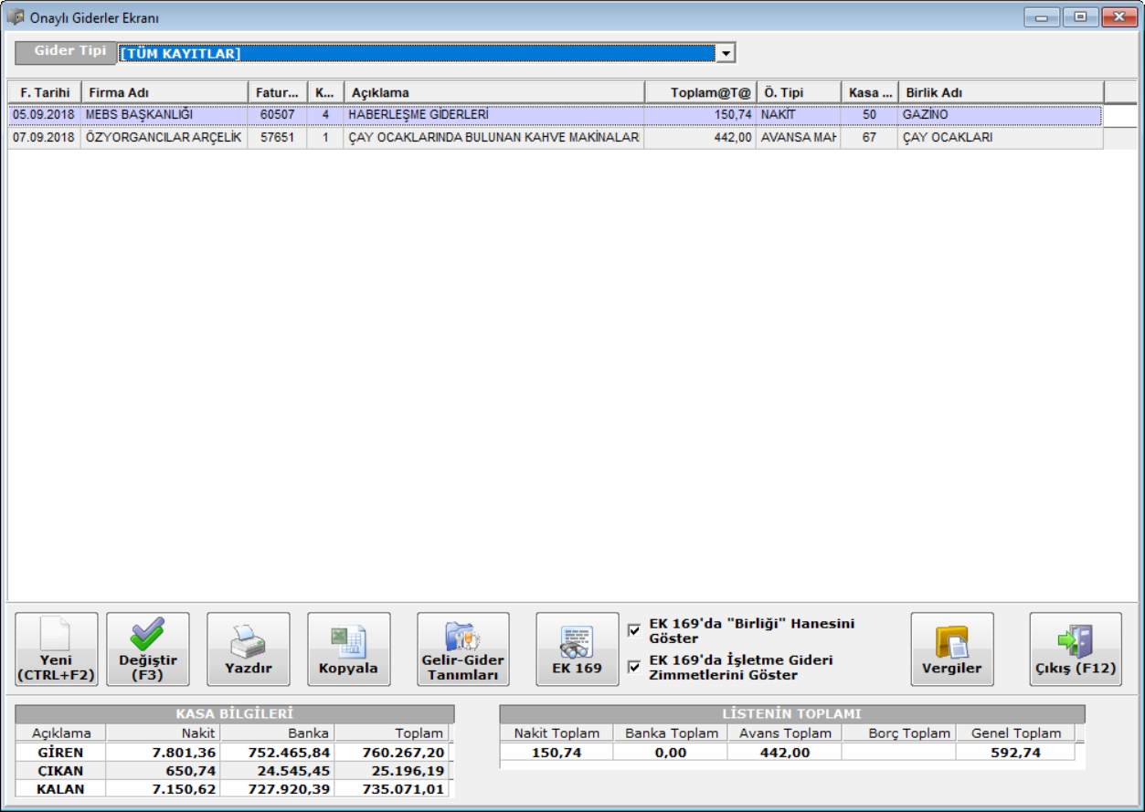1145x812 pixels.
Task: Select the ÖZYORGANCILAR ARÇELİK expense row
Action: pyautogui.click(x=163, y=138)
